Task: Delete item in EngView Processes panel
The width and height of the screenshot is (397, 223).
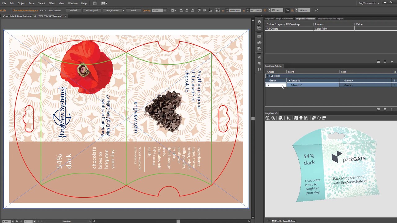Action: [x=385, y=62]
